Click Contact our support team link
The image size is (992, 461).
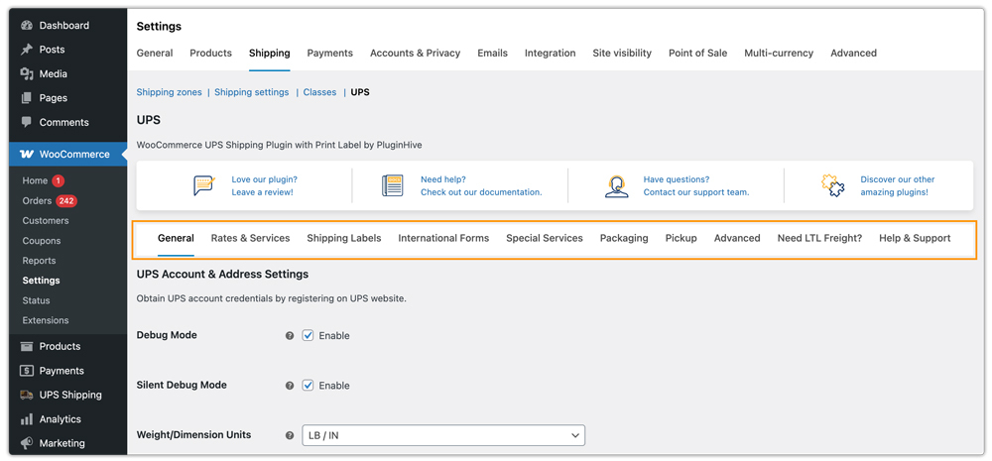(696, 192)
